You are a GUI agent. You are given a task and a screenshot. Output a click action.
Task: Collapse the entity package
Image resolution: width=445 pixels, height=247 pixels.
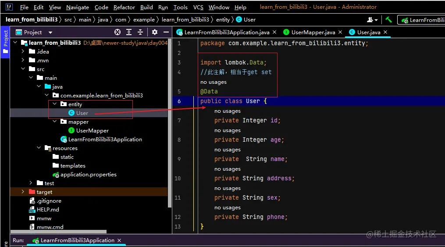[x=55, y=104]
